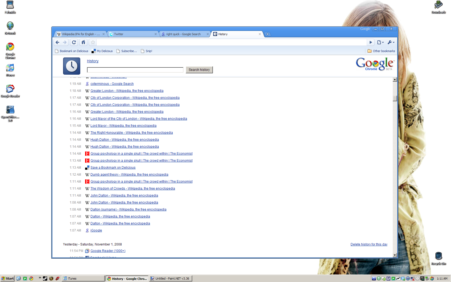Open the OpenOffice 3.0 desktop icon
The width and height of the screenshot is (451, 282).
tap(10, 114)
